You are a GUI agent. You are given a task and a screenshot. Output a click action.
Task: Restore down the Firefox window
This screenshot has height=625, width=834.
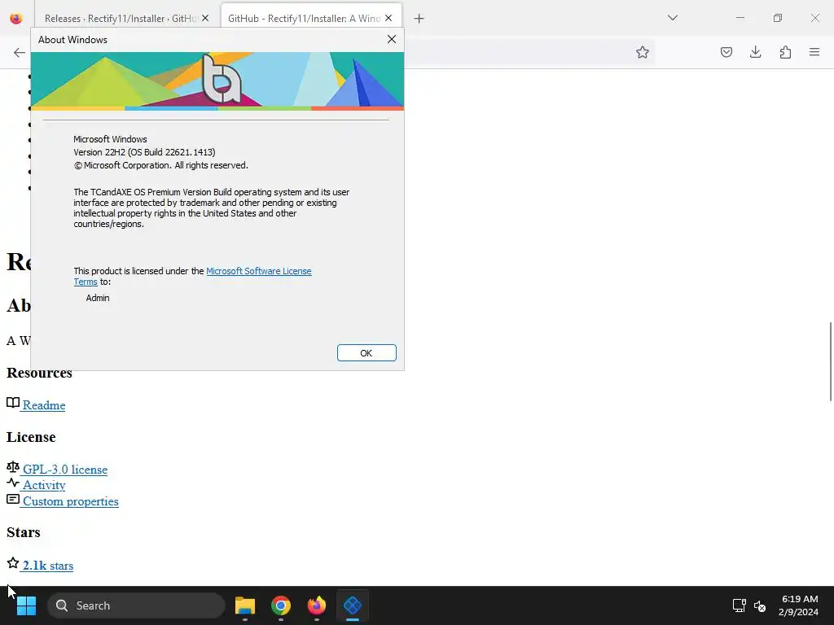coord(778,18)
